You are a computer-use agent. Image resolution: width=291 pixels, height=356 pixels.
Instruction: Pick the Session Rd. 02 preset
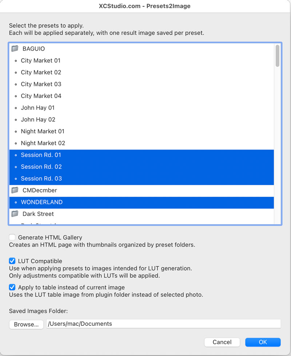coord(41,167)
